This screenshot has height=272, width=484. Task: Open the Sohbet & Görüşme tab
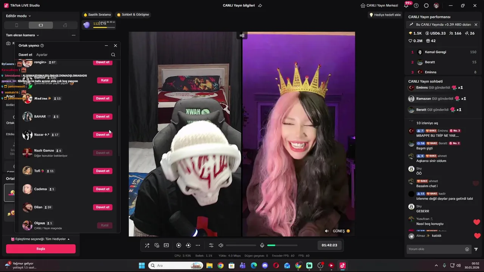click(x=133, y=15)
